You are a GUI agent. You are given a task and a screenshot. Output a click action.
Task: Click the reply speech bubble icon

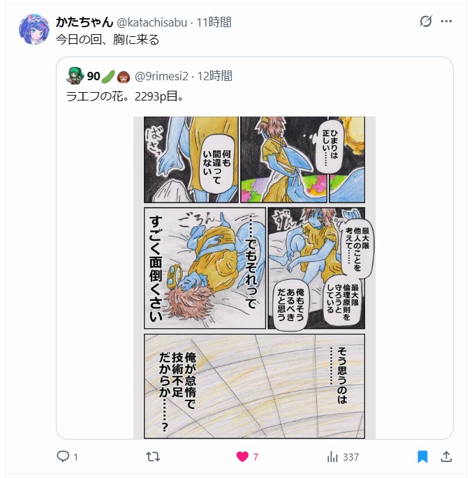pos(63,456)
